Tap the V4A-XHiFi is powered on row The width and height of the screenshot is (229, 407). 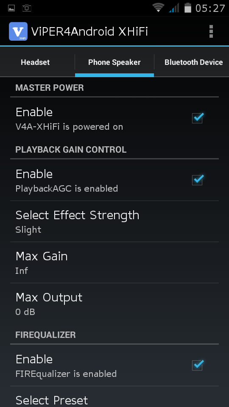[x=114, y=118]
